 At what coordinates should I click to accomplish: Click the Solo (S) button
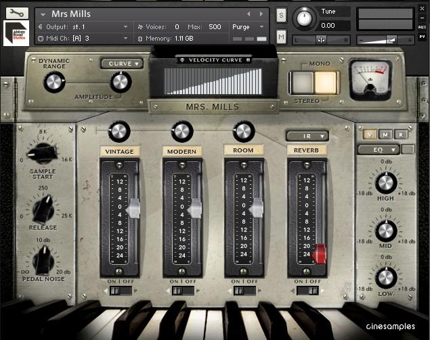point(281,15)
